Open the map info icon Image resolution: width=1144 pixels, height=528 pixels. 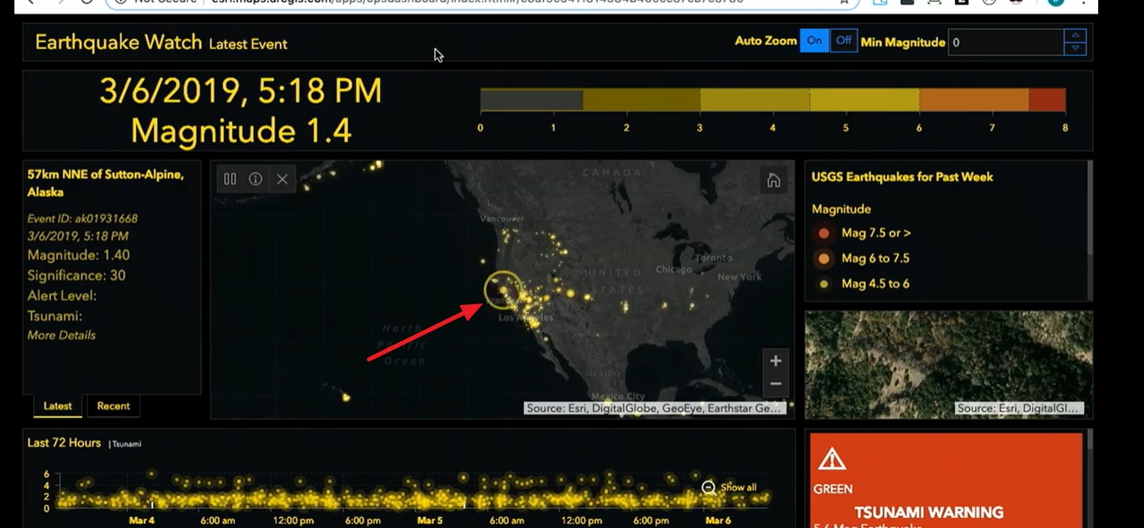(x=255, y=179)
